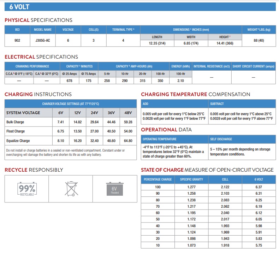Screen dimensions: 279x254
Task: Click the TERMINAL TYPE column header
Action: point(123,30)
